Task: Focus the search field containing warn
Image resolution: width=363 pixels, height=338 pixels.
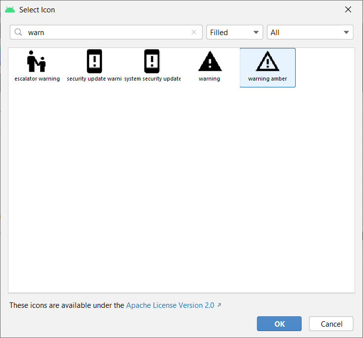Action: [x=106, y=32]
